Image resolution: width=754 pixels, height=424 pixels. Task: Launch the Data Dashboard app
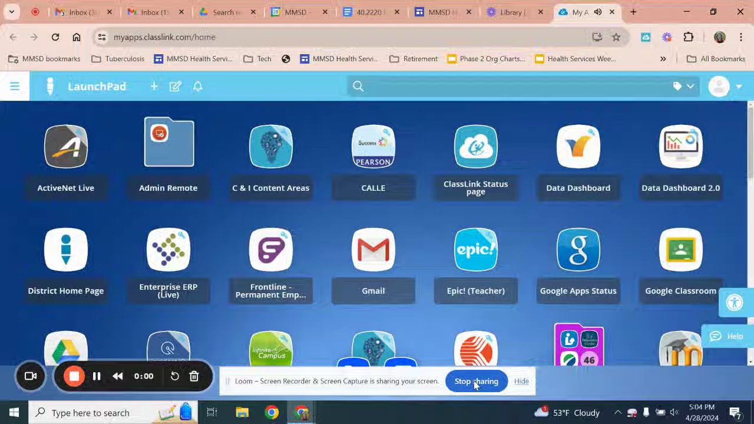[578, 147]
